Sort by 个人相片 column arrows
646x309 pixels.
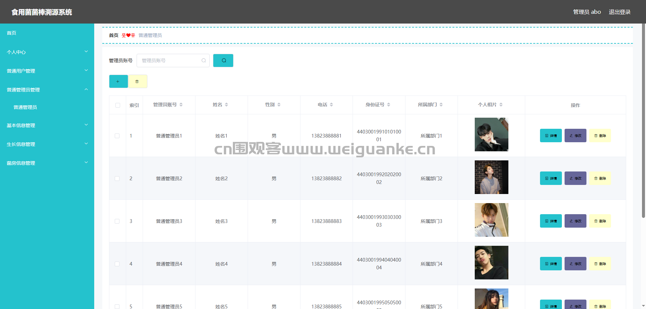coord(501,105)
